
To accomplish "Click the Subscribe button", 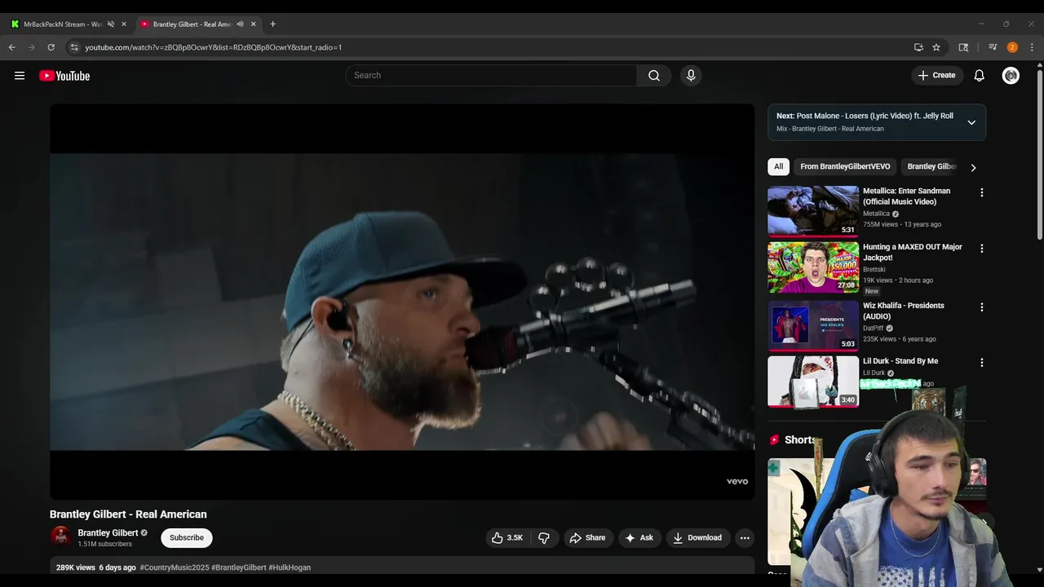I will 187,538.
